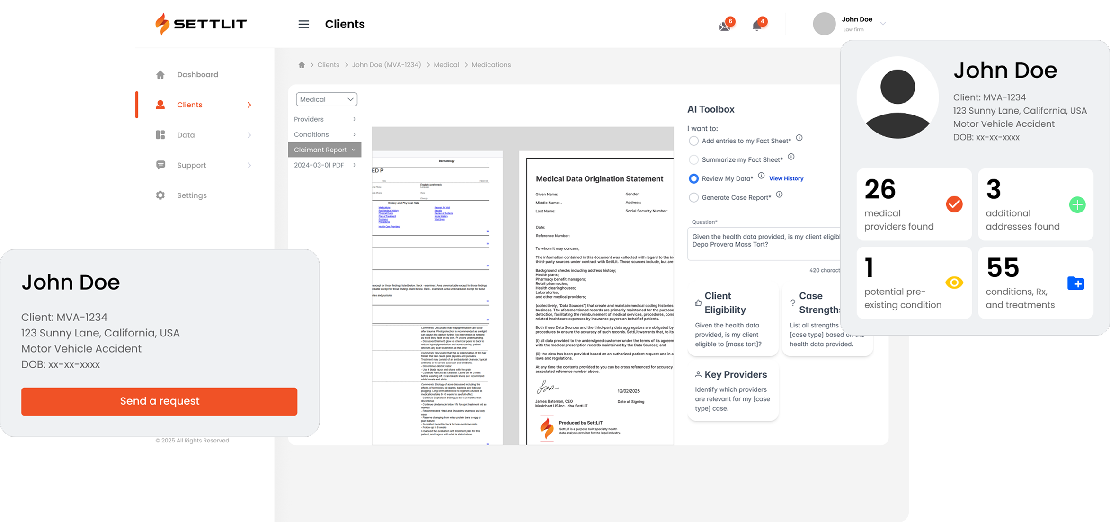Open the Support sidebar menu
The image size is (1110, 522).
[192, 165]
